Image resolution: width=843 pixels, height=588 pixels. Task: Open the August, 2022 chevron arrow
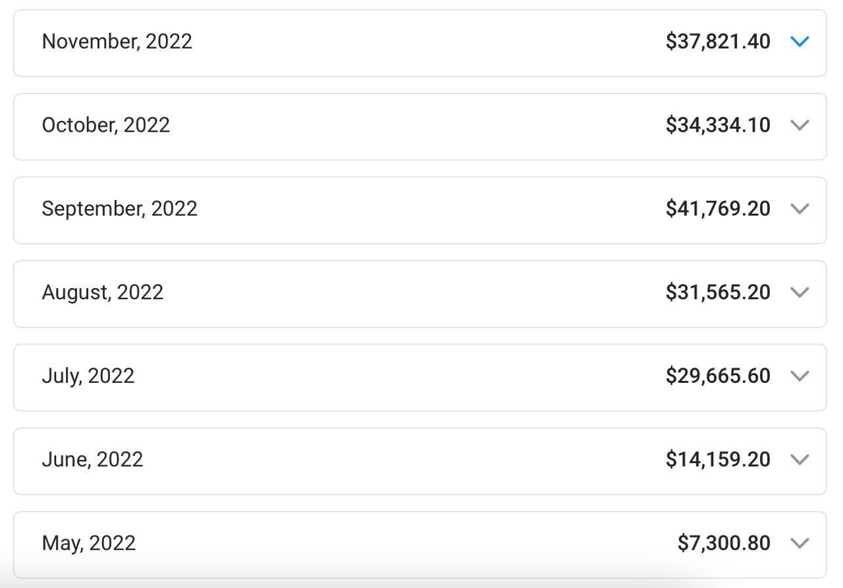pyautogui.click(x=799, y=292)
